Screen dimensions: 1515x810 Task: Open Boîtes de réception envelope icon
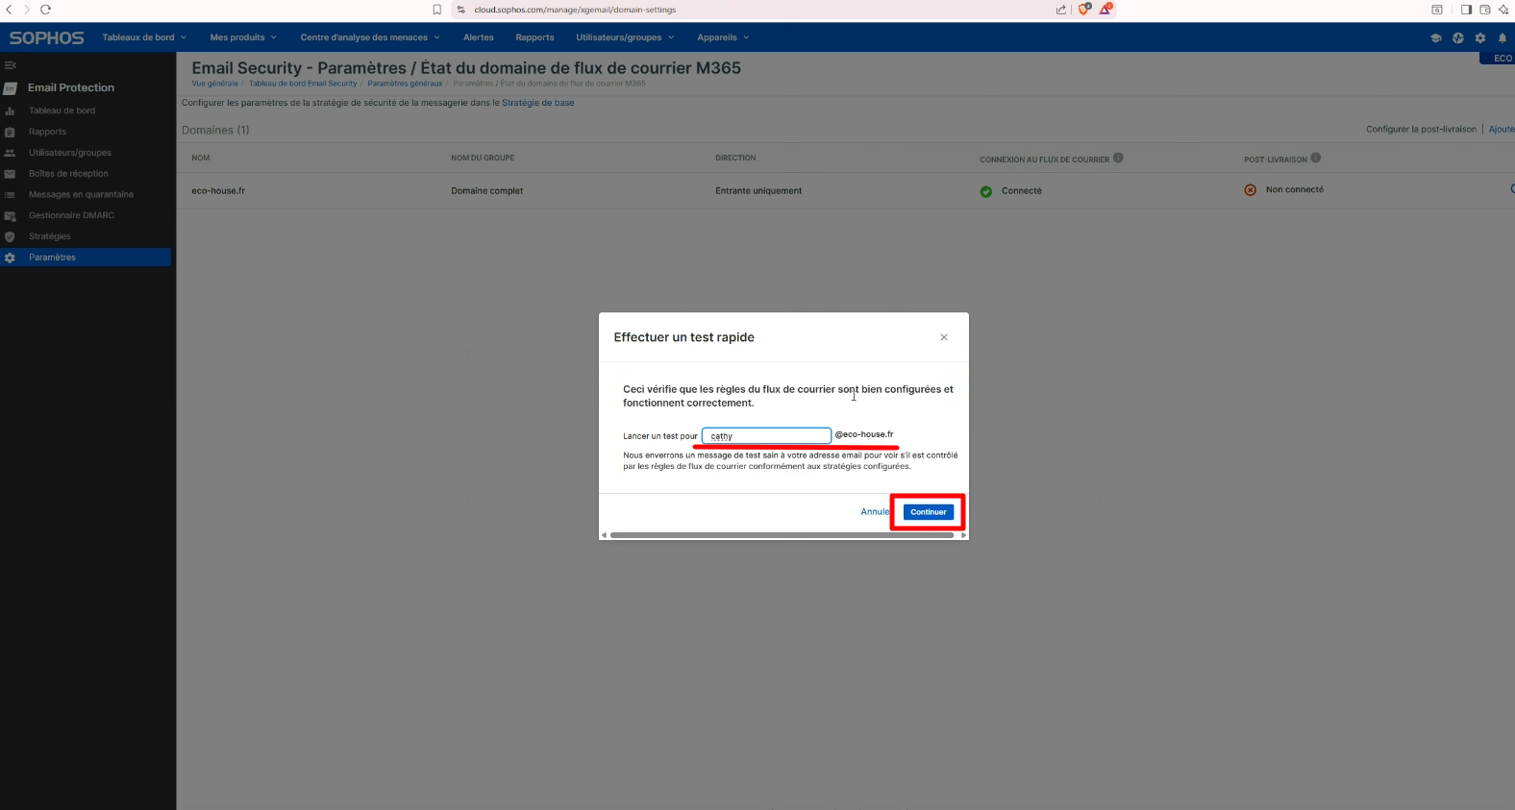(x=10, y=174)
